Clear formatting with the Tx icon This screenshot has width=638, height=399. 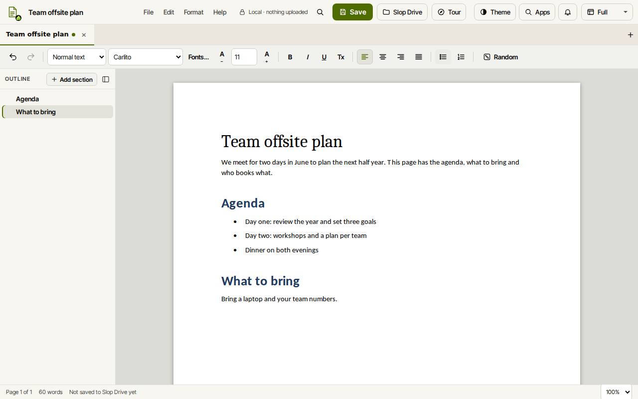pyautogui.click(x=341, y=57)
